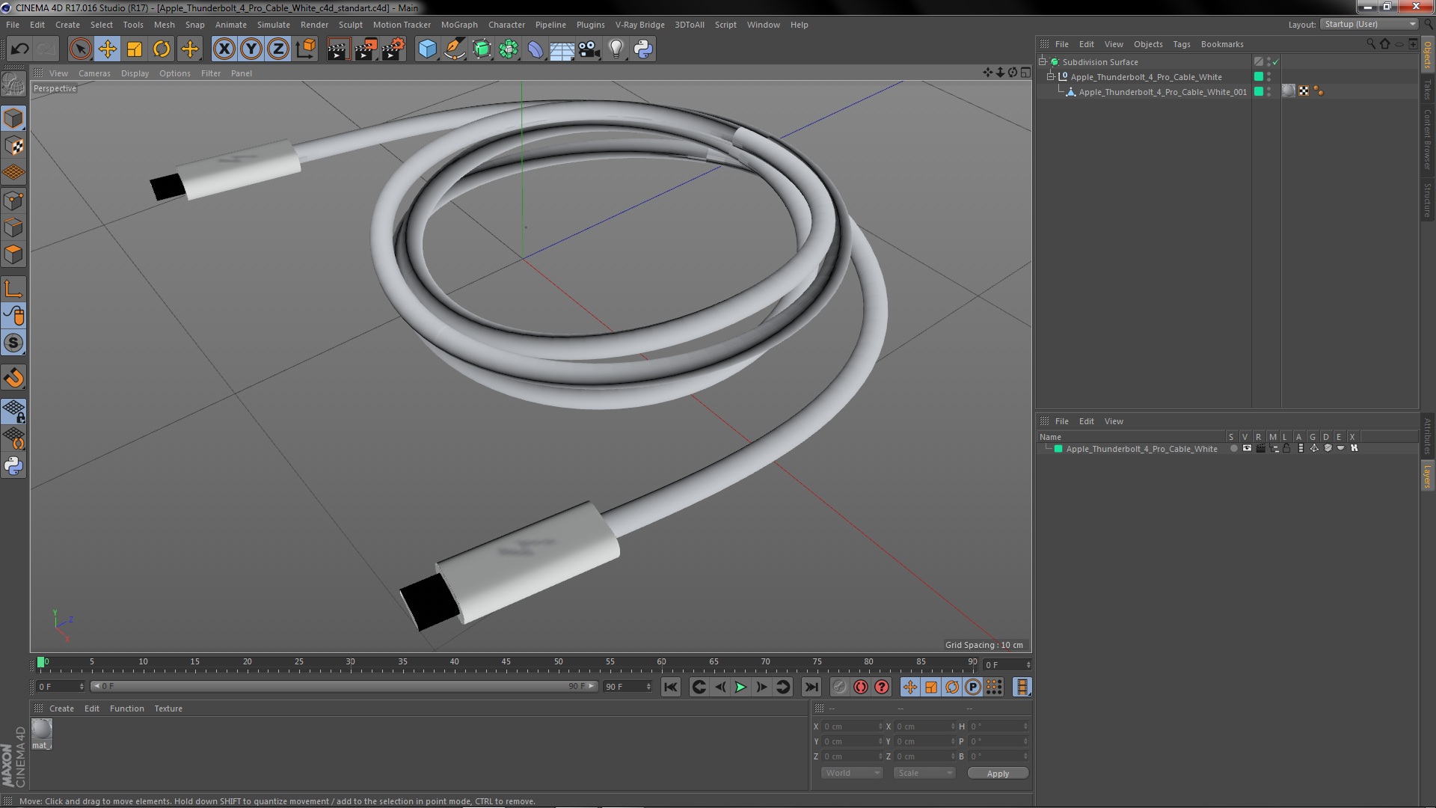1436x808 pixels.
Task: Open the magnet Snap tool
Action: click(13, 378)
